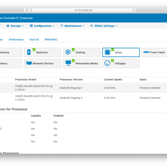Image resolution: width=167 pixels, height=167 pixels.
Task: Switch to the WWN/MAC tab
Action: coord(51,39)
